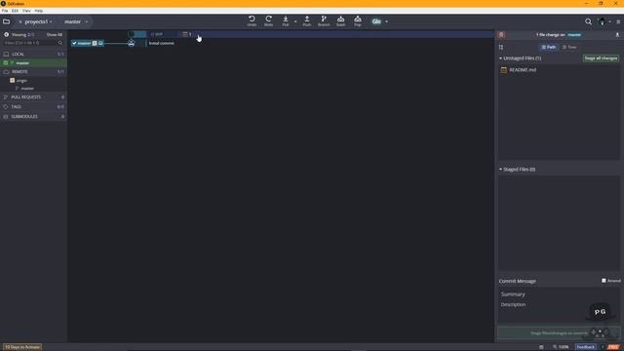Switch file view to Path
The width and height of the screenshot is (624, 351).
pos(549,47)
